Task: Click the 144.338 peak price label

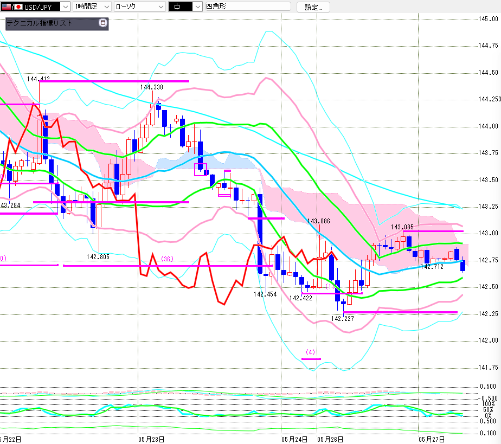Action: click(151, 87)
